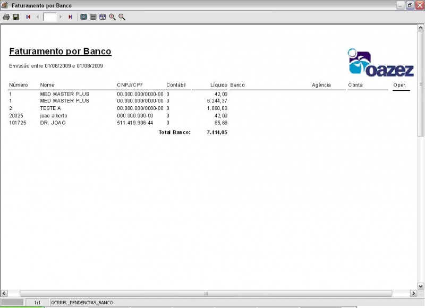This screenshot has height=308, width=425.
Task: Click MED MASTER PLUS in the 42,00 row
Action: pyautogui.click(x=64, y=95)
